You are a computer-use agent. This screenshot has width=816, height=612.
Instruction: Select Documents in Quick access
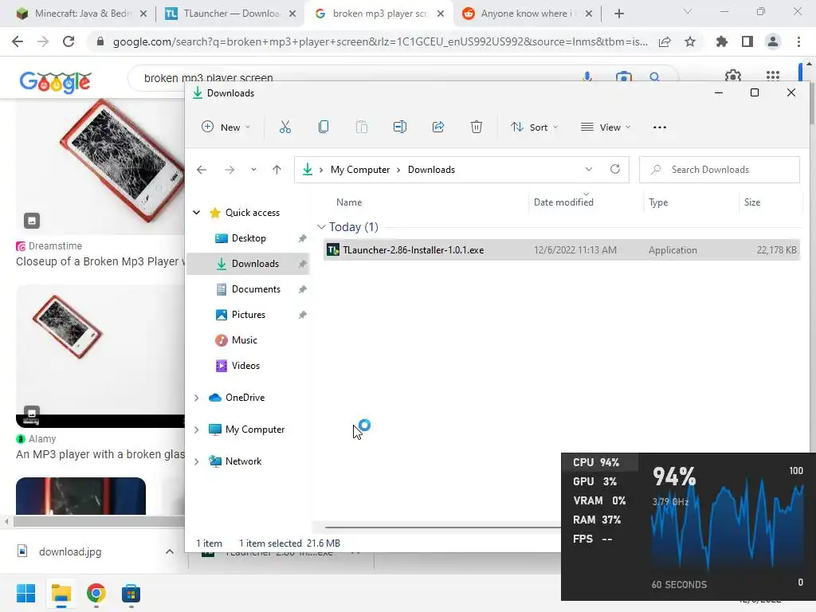tap(256, 289)
